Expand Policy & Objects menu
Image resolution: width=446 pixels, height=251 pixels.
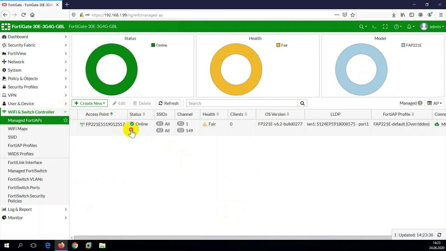(x=34, y=78)
